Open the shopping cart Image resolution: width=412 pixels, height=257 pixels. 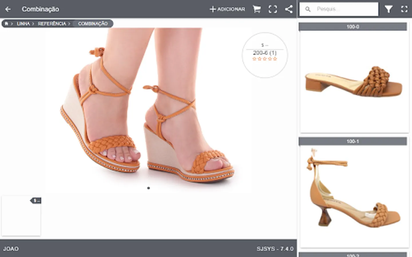[x=257, y=9]
